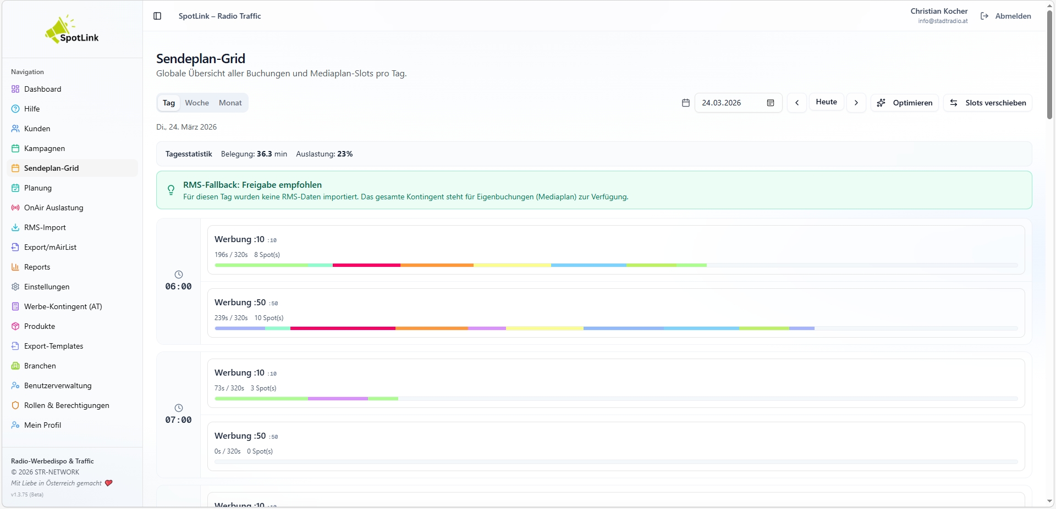Screen dimensions: 1056x509
Task: Log out via Abmelden link
Action: (x=1006, y=16)
